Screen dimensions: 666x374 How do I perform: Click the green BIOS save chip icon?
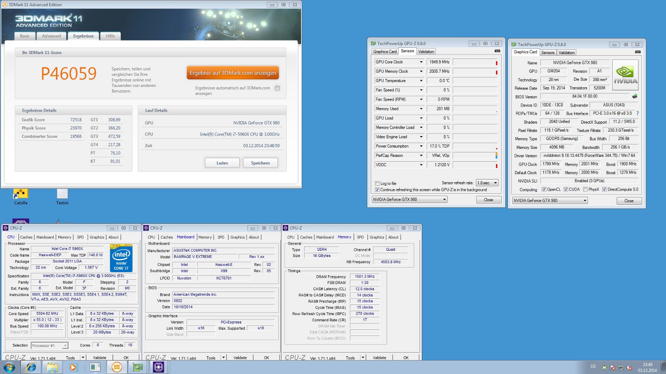635,96
